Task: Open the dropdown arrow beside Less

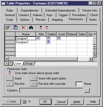Action: click(x=29, y=101)
